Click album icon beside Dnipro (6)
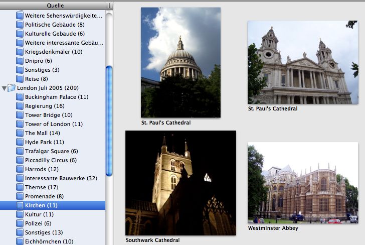Image resolution: width=365 pixels, height=245 pixels. [x=20, y=61]
